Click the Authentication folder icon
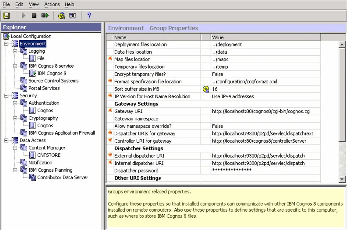Image resolution: width=347 pixels, height=230 pixels. point(24,103)
